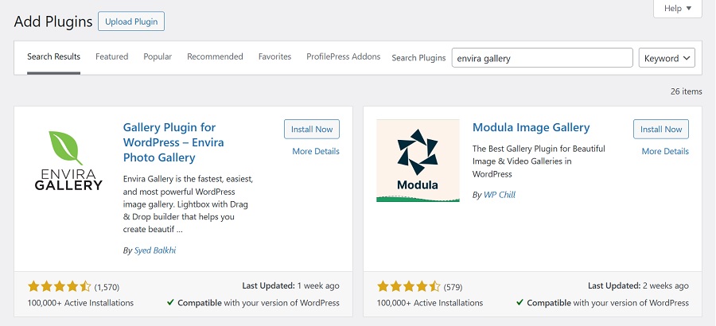Open the ProfilePress Addons tab
The width and height of the screenshot is (716, 326).
pos(343,57)
